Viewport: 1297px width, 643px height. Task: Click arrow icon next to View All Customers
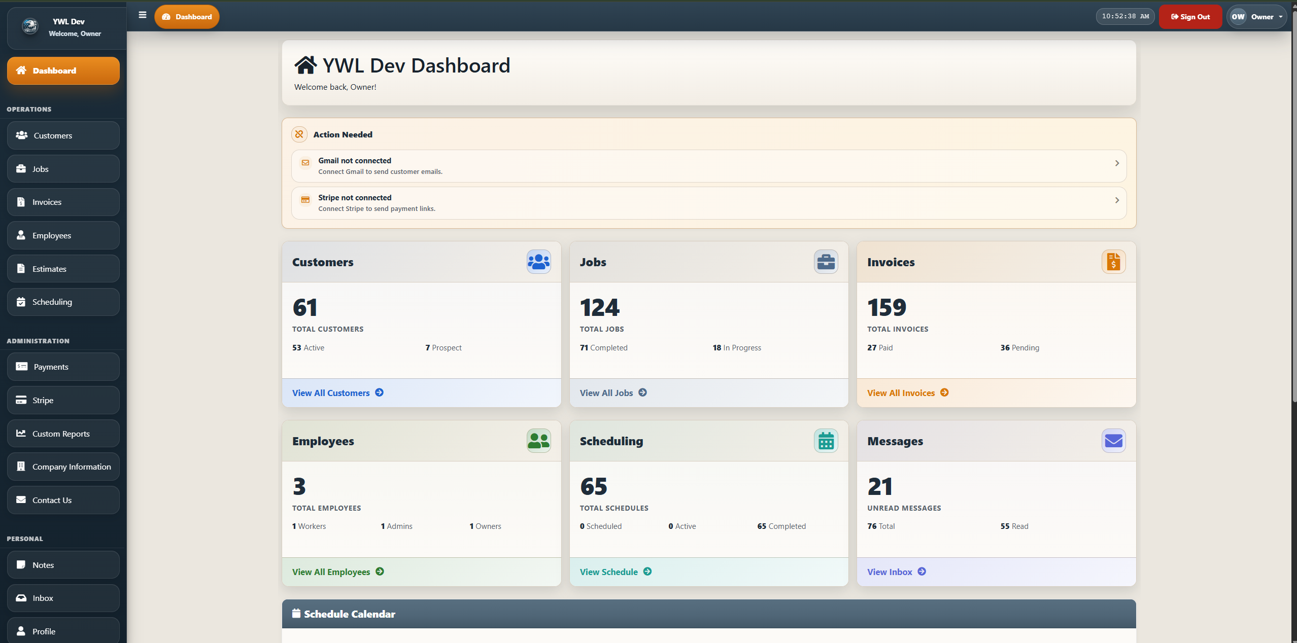click(379, 392)
